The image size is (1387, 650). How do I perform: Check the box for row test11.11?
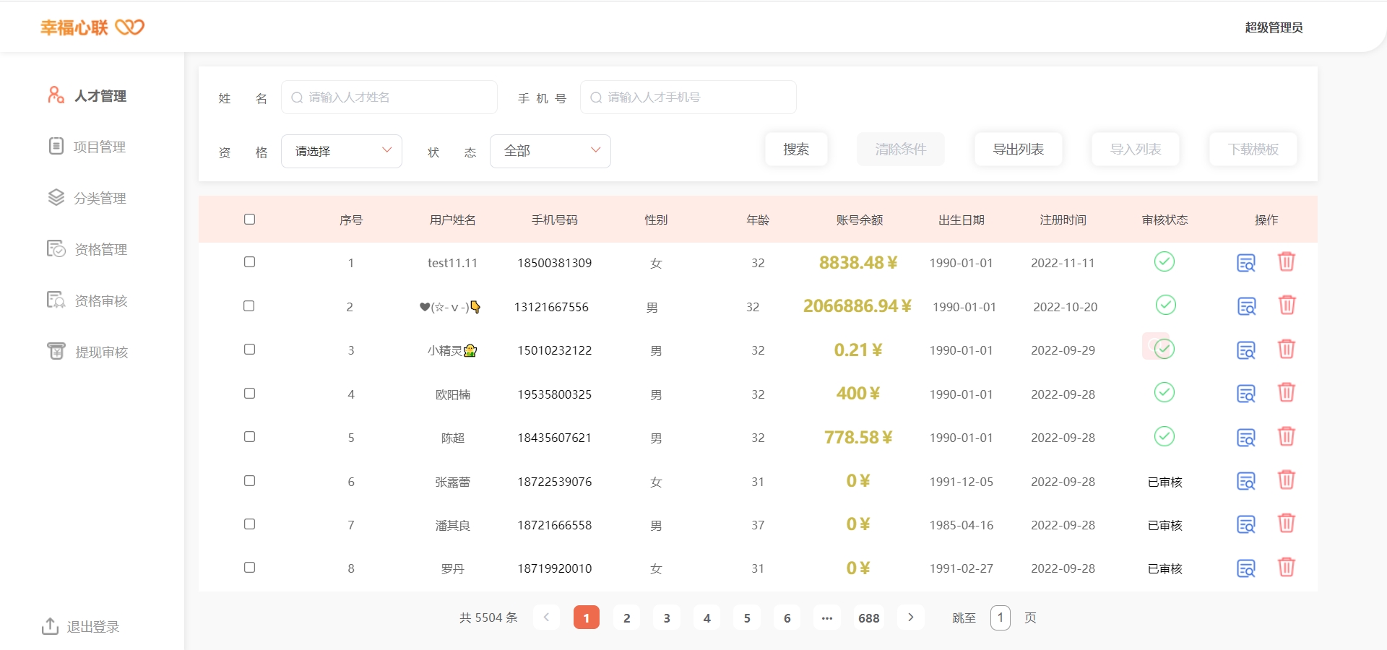point(249,262)
